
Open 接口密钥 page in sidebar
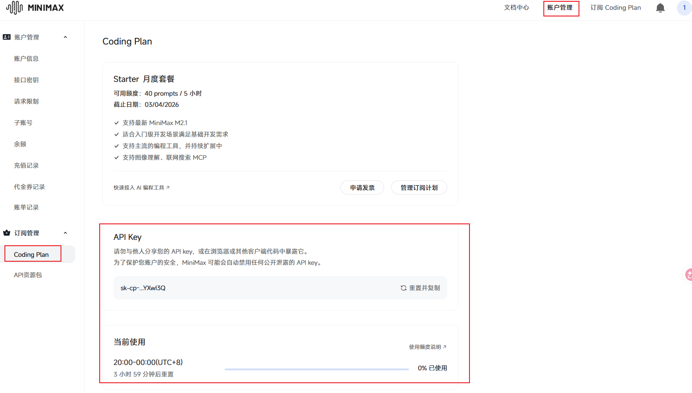(x=26, y=80)
